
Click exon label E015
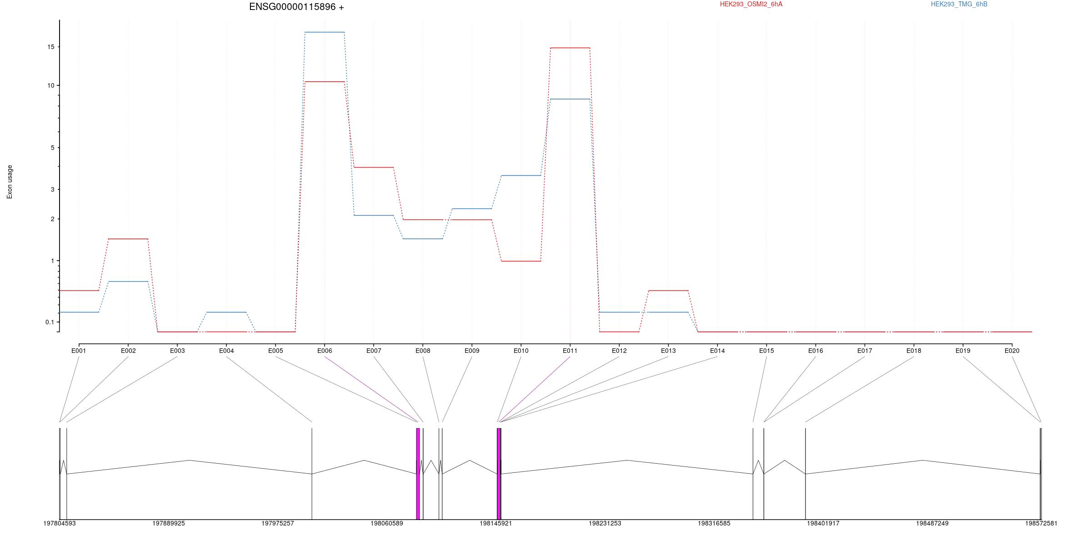coord(766,351)
